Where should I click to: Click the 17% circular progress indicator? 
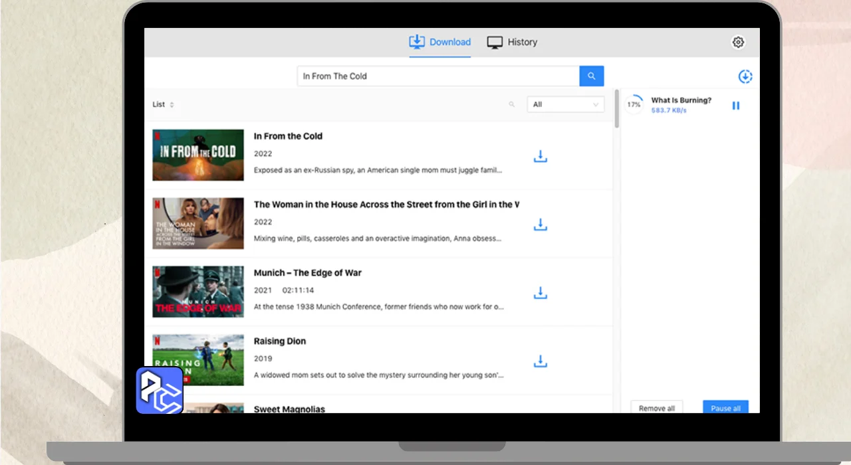(x=634, y=105)
